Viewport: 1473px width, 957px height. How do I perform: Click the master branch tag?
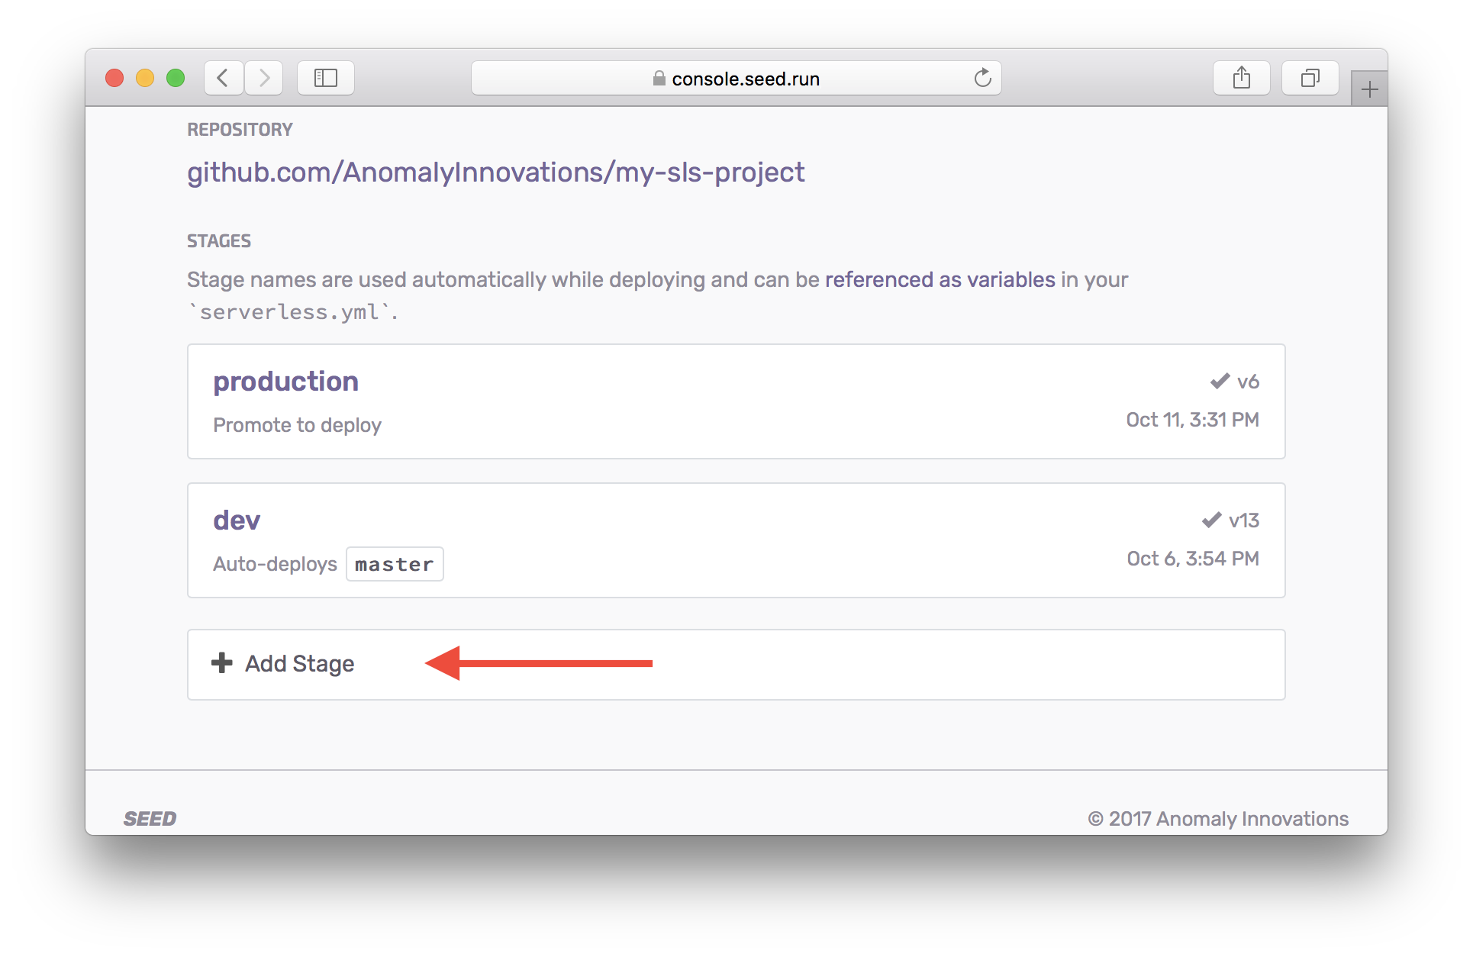pos(394,564)
